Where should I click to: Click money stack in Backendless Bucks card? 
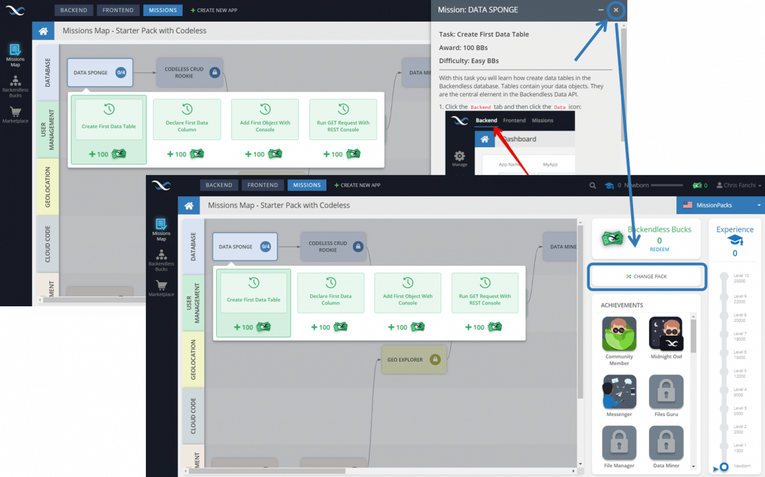pos(613,239)
